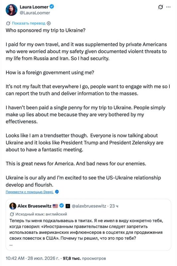Click the DeepL logo icon
This screenshot has height=266, width=177.
[x=57, y=192]
